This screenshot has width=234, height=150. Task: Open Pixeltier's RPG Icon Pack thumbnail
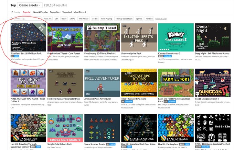click(x=28, y=37)
